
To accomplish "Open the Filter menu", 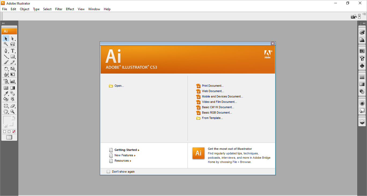I will [58, 9].
